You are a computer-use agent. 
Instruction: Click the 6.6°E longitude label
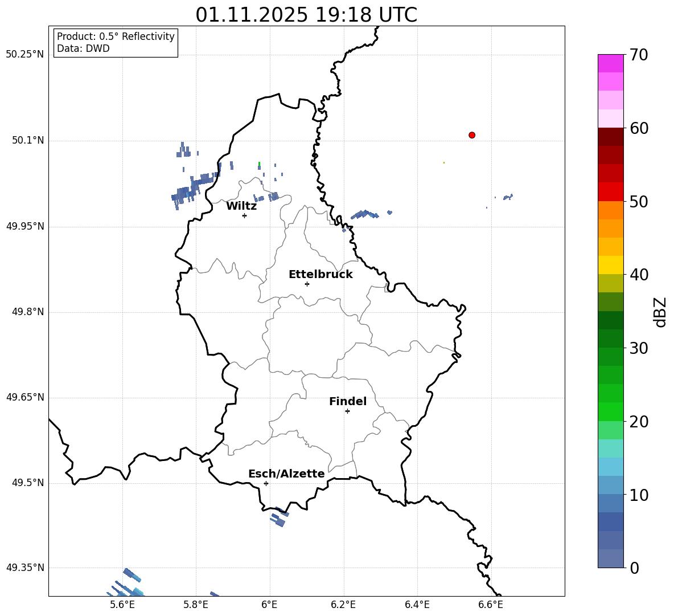491,605
